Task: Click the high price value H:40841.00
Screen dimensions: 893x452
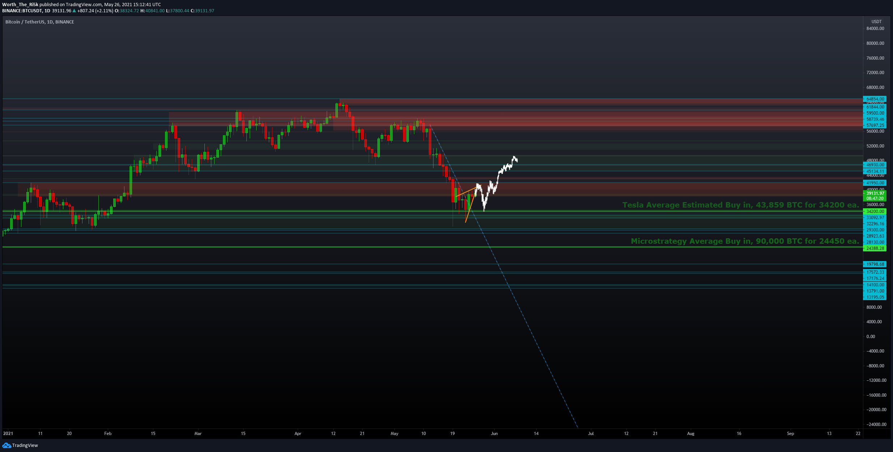Action: (152, 11)
